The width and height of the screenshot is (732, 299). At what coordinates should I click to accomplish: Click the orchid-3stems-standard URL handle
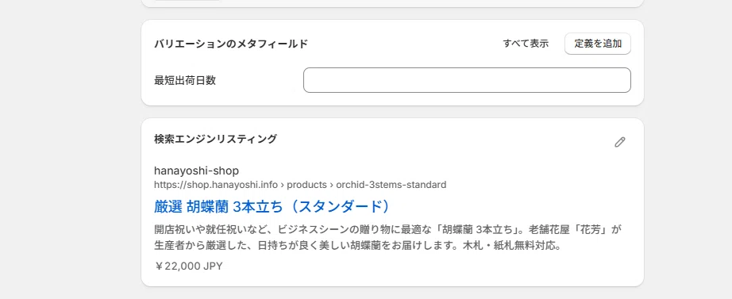[391, 185]
